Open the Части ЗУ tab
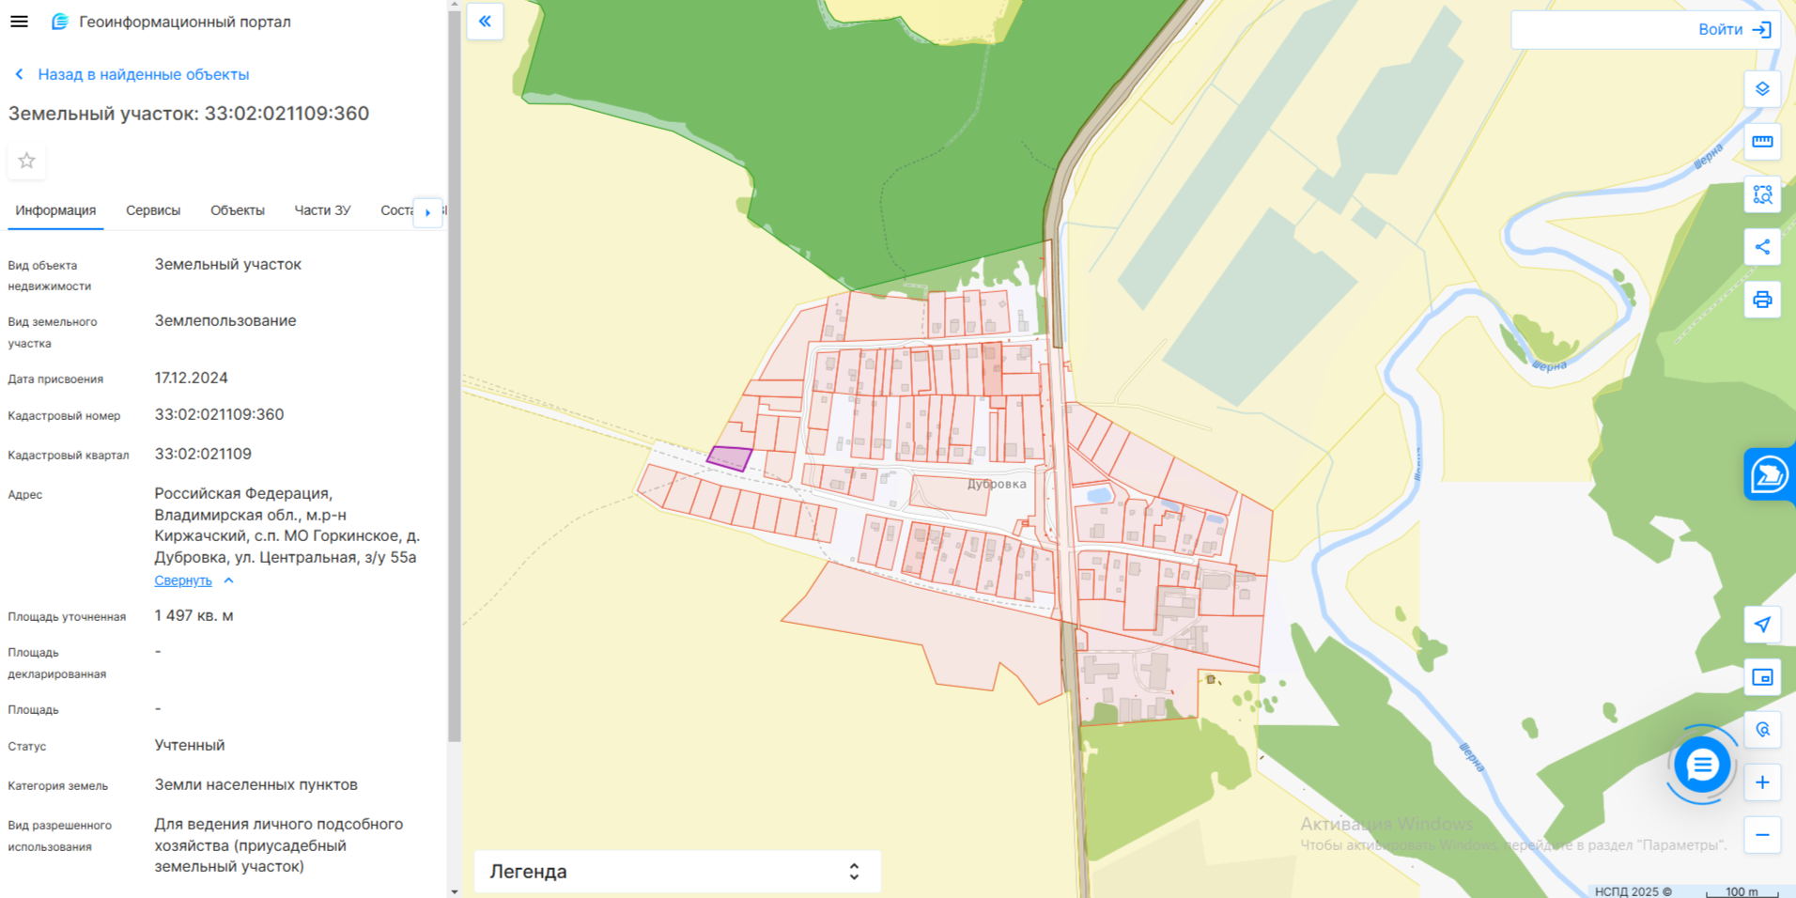This screenshot has width=1796, height=898. tap(322, 210)
